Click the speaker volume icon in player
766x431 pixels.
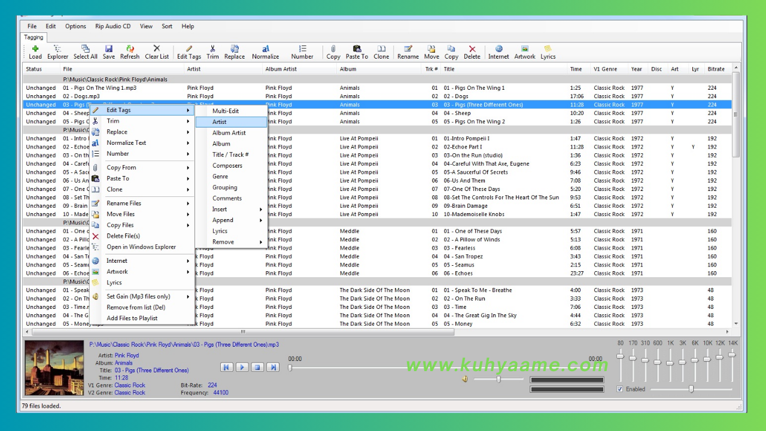[x=465, y=379]
